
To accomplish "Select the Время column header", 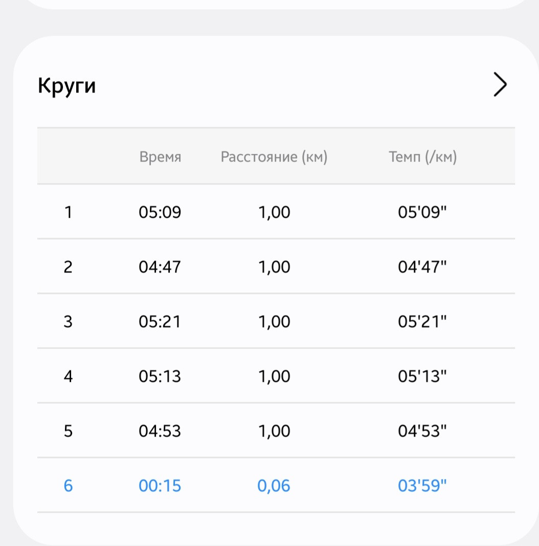I will coord(160,157).
